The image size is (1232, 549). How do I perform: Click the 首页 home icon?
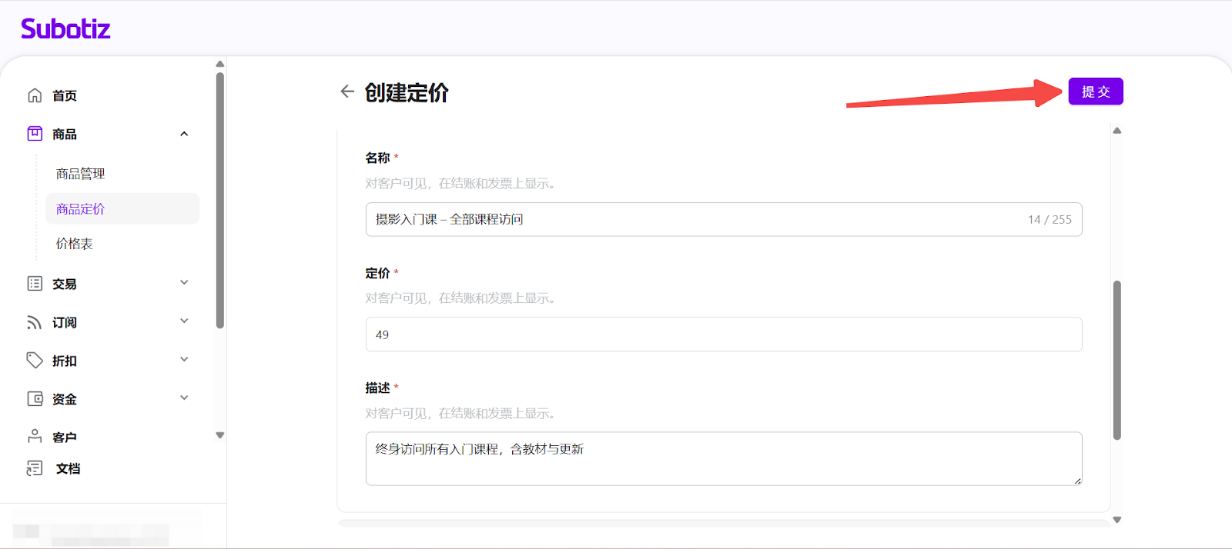pos(35,95)
